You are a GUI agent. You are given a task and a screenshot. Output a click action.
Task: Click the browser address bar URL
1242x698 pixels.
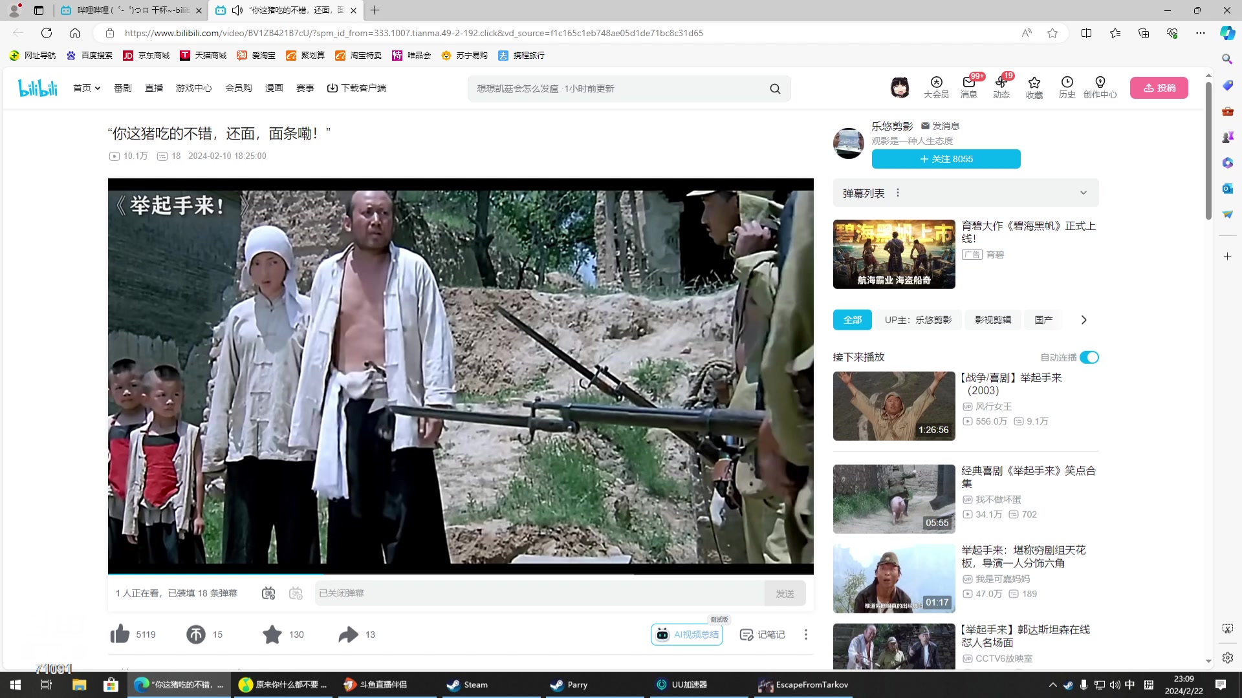click(x=413, y=33)
